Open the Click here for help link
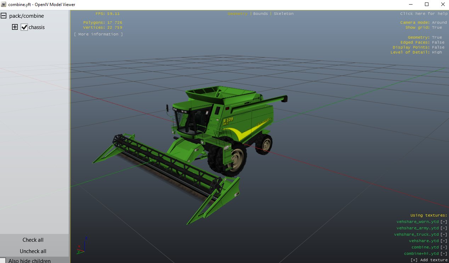The image size is (449, 263). [x=424, y=13]
